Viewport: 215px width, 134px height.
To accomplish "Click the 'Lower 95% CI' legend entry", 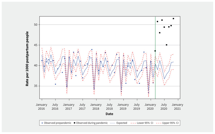I will coord(142,123).
